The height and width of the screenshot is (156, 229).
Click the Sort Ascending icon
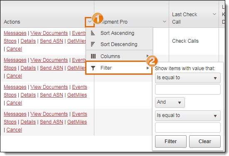coord(93,33)
